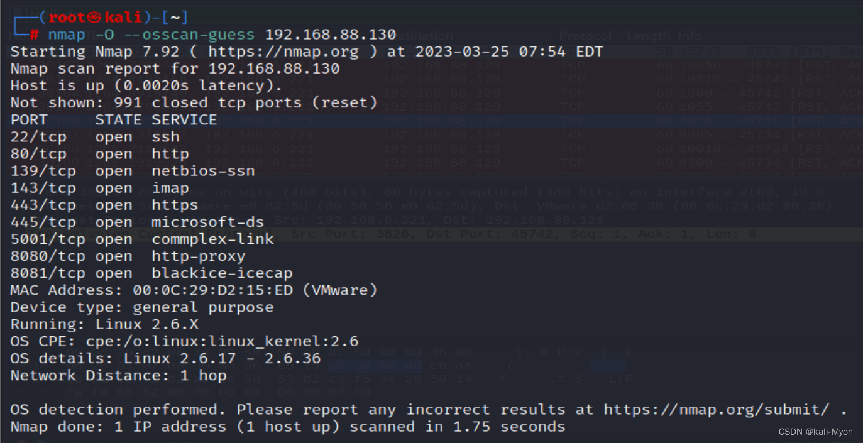Click the 143/tcp imap row
863x443 pixels.
(x=99, y=188)
